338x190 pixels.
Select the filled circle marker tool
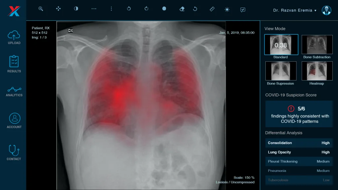(164, 9)
